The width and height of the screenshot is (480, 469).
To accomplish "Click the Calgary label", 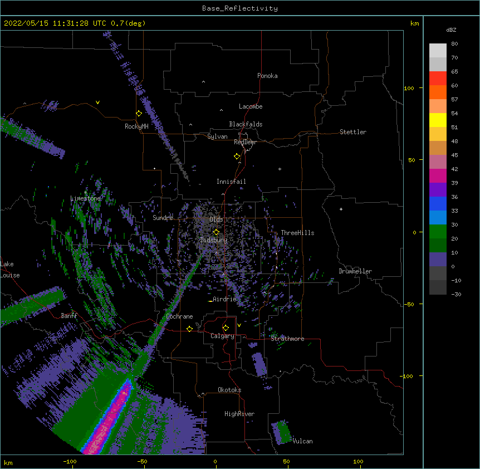I will pyautogui.click(x=223, y=336).
